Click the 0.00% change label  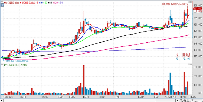[x=199, y=11]
